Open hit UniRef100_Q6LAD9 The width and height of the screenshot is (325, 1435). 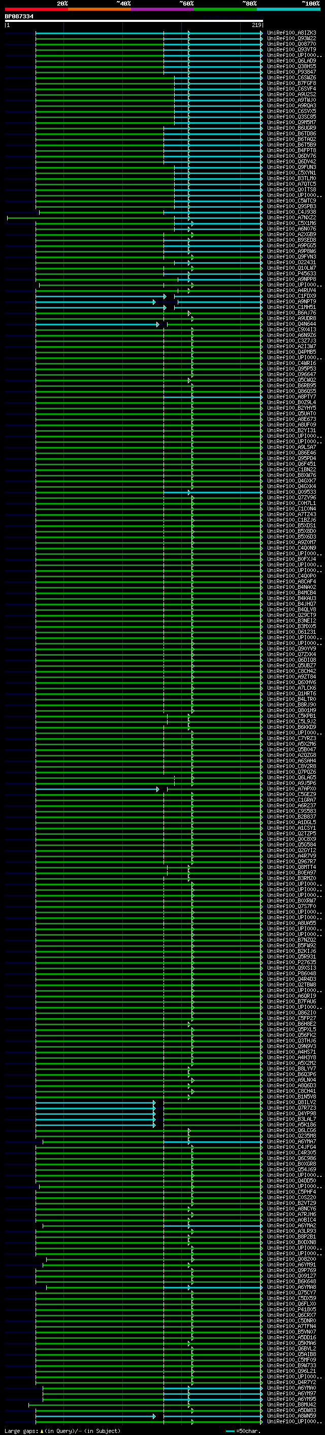[x=291, y=61]
